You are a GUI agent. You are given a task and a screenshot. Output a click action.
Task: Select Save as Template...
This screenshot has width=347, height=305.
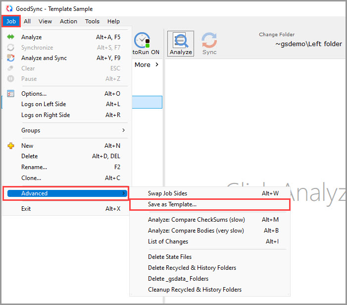(x=209, y=204)
